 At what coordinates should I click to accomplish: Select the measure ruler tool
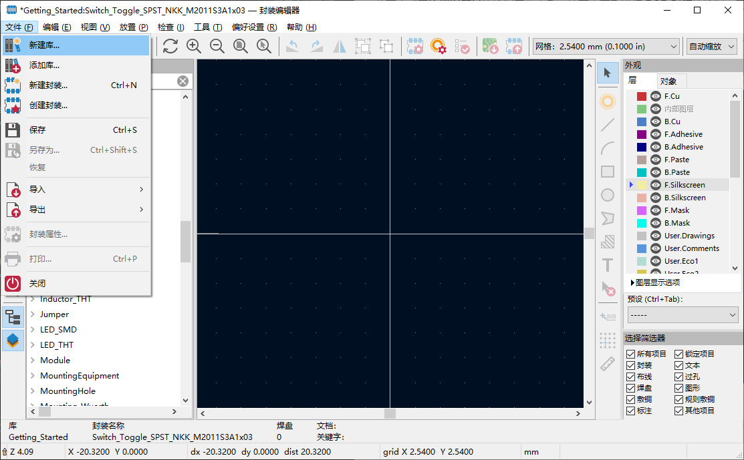pos(608,364)
